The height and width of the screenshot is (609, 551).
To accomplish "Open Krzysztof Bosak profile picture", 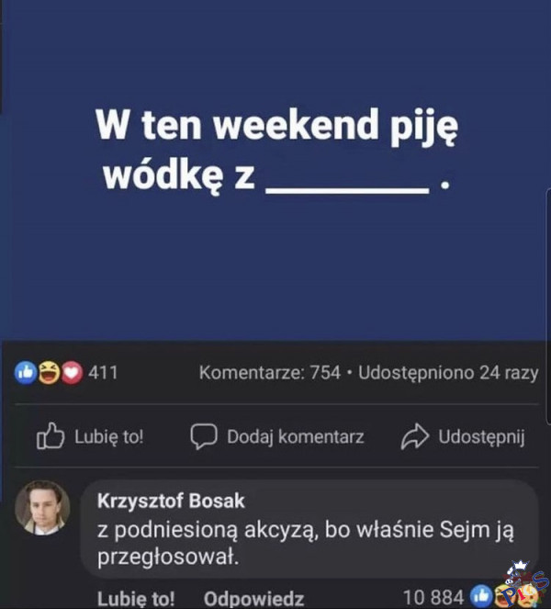I will tap(42, 508).
